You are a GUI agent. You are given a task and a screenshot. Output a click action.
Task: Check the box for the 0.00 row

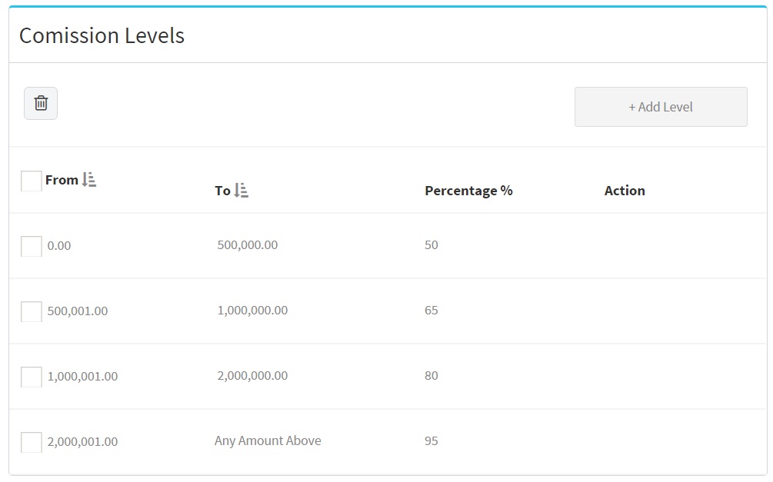pos(32,246)
